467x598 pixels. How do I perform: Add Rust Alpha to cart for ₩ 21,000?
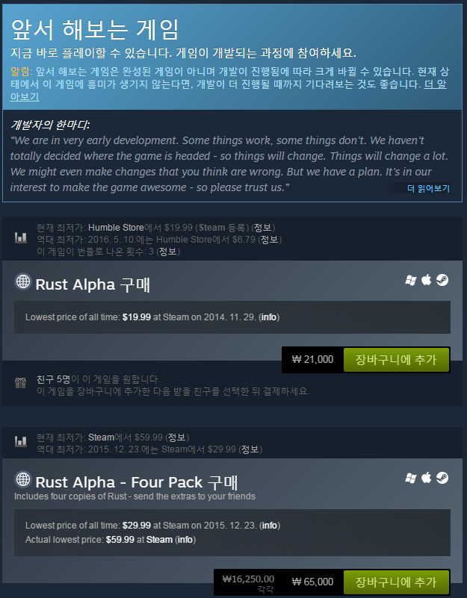point(396,360)
